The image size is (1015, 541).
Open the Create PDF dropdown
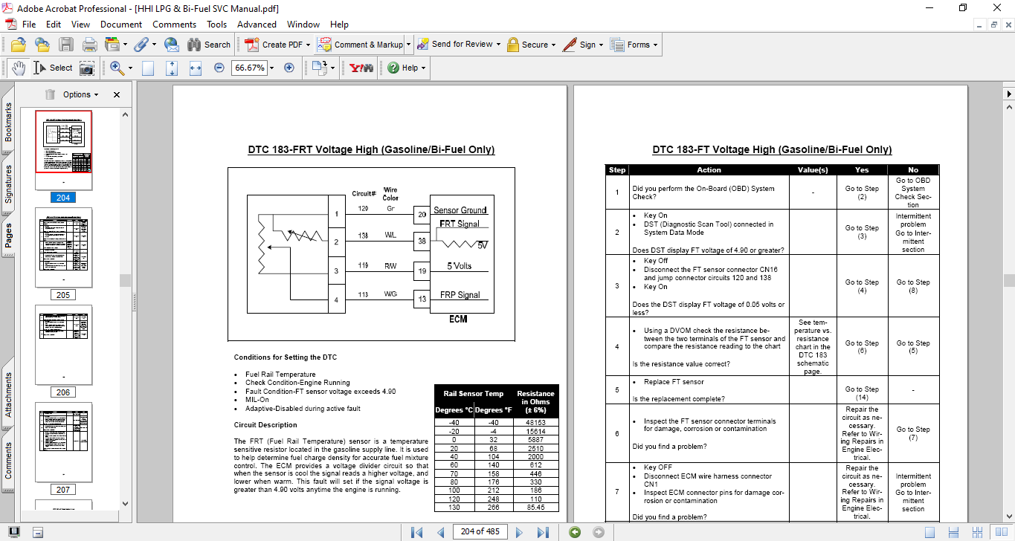309,45
